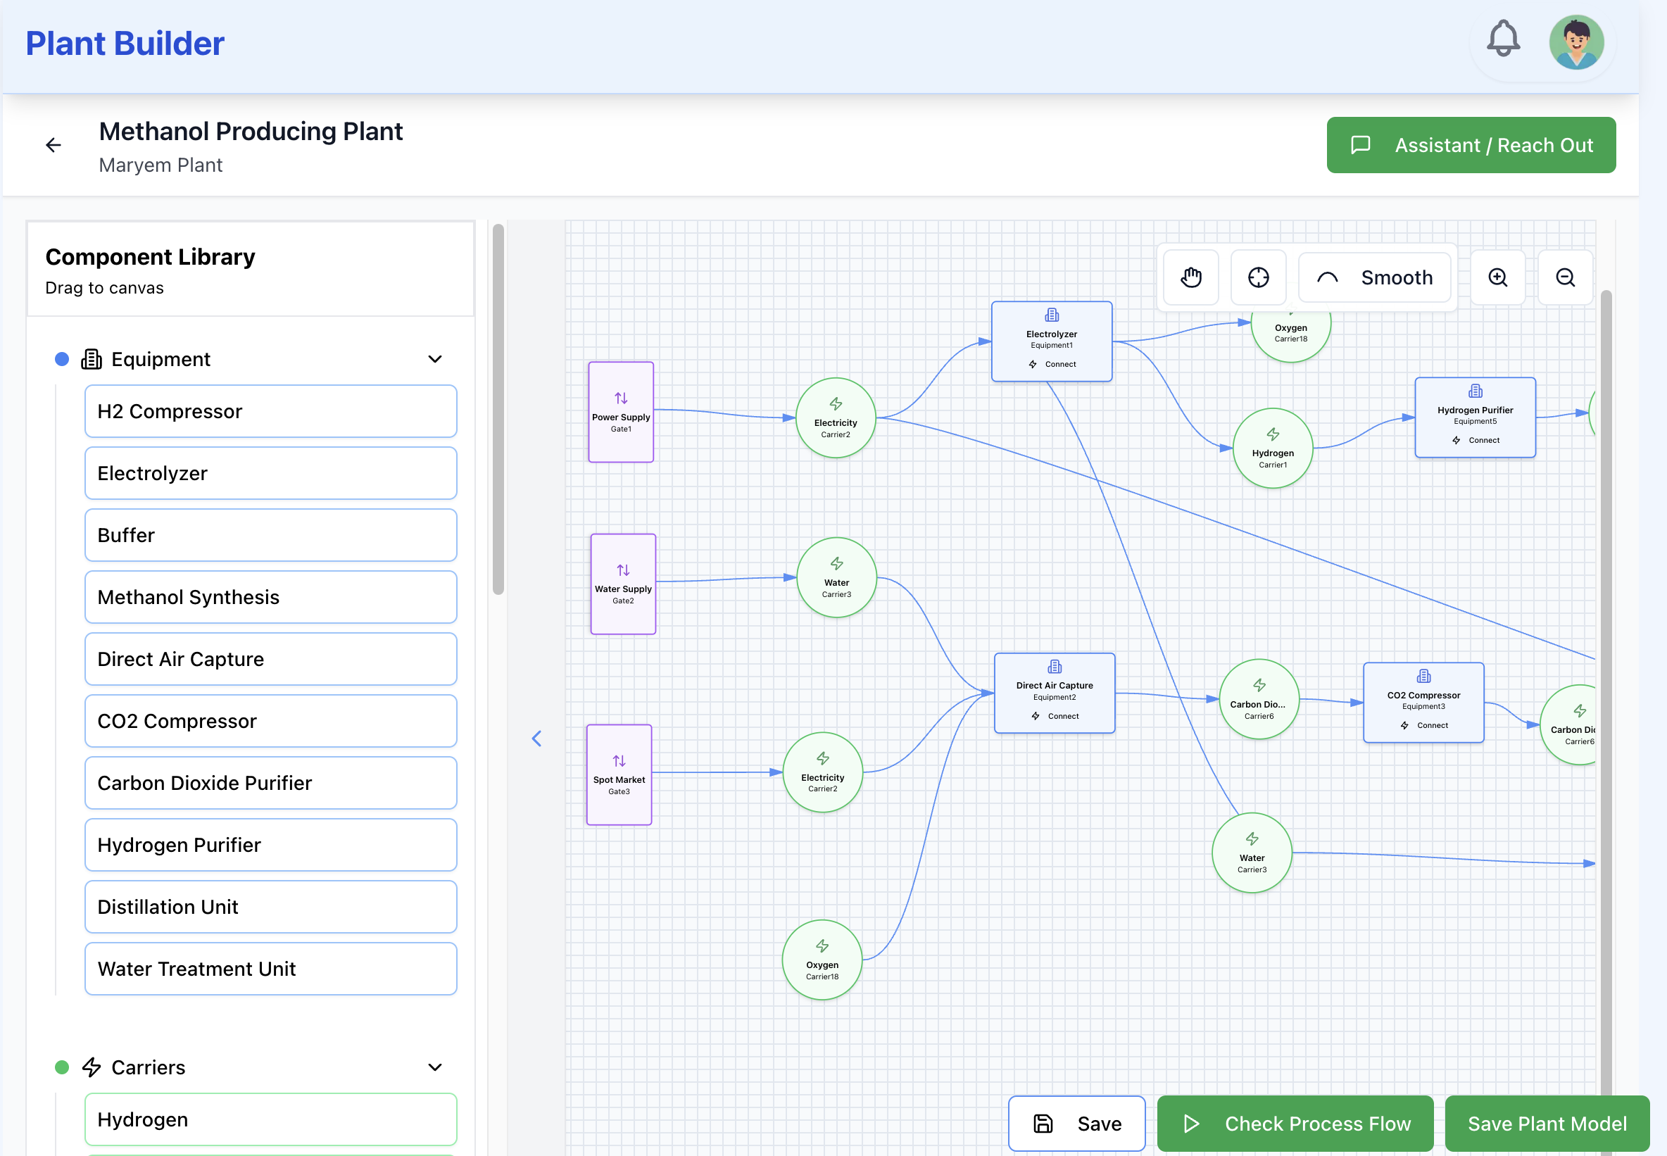This screenshot has height=1156, width=1667.
Task: Collapse the component library side panel
Action: coord(536,738)
